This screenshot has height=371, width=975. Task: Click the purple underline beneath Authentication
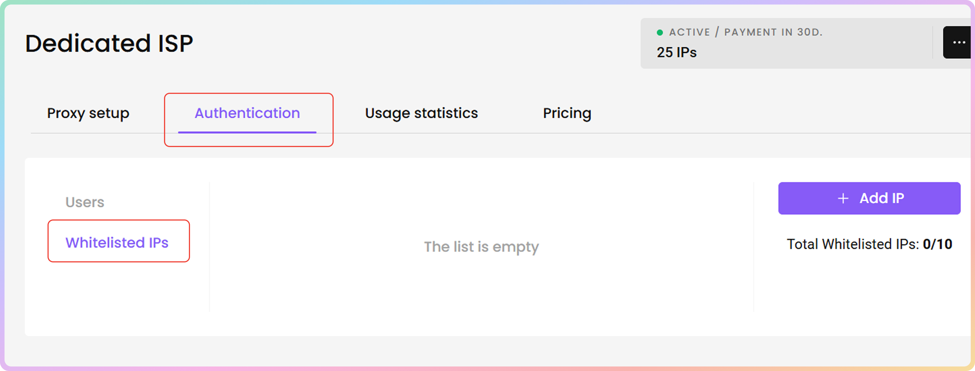coord(247,132)
